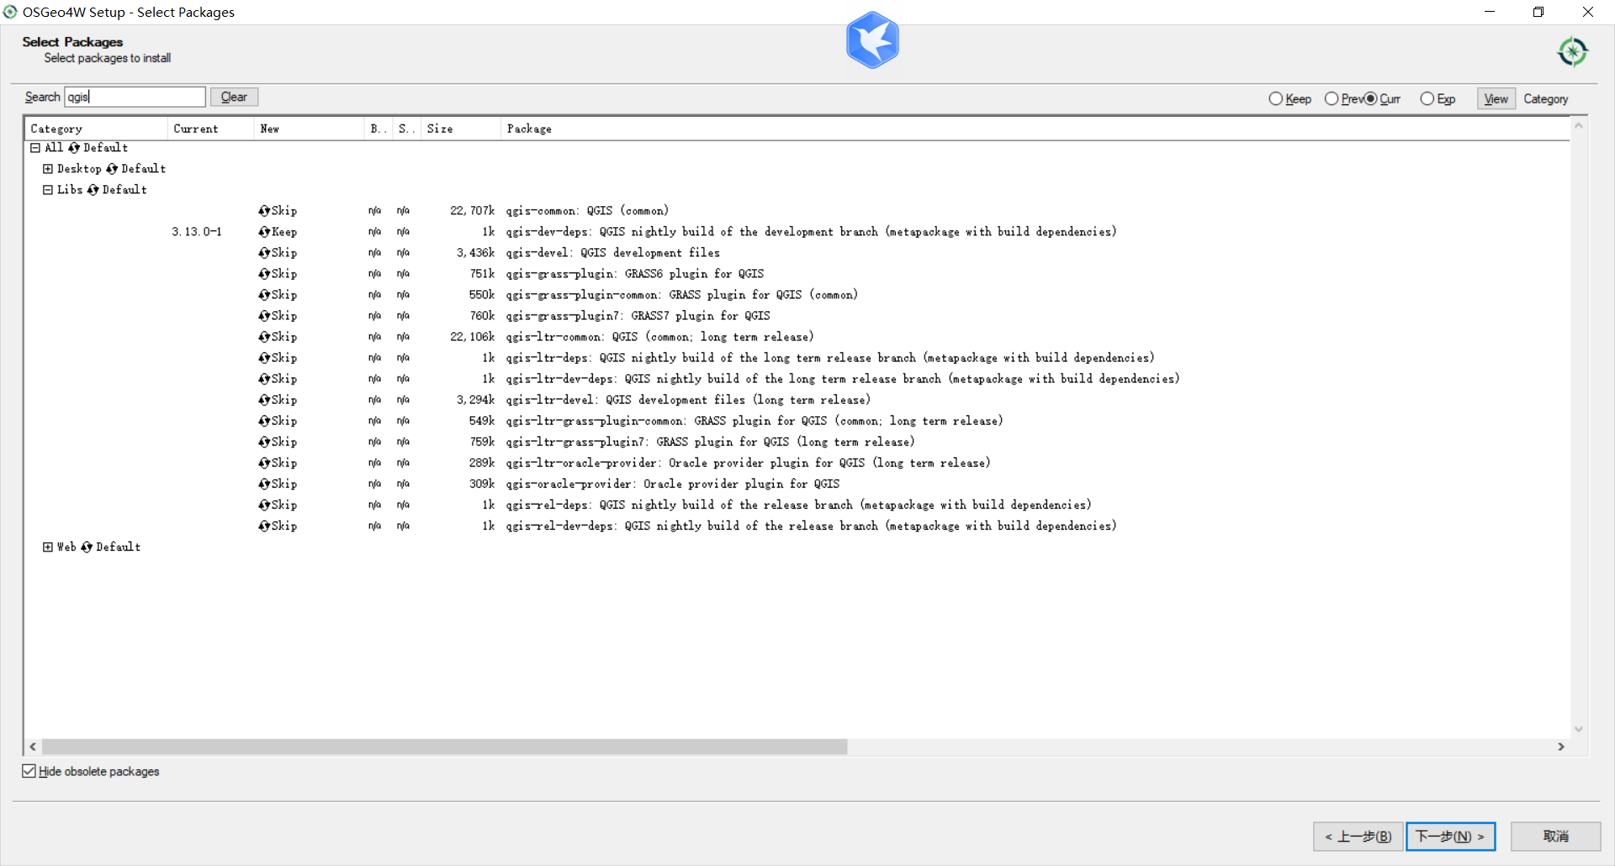
Task: Click the 22,106k size value
Action: (472, 337)
